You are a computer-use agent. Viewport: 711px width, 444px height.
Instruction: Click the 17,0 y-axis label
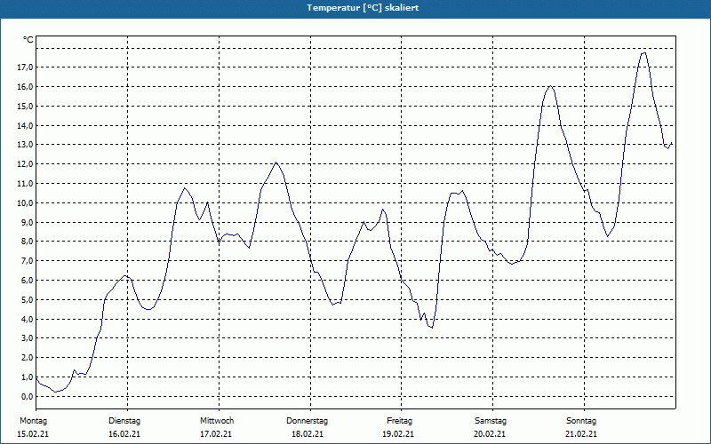pyautogui.click(x=25, y=67)
